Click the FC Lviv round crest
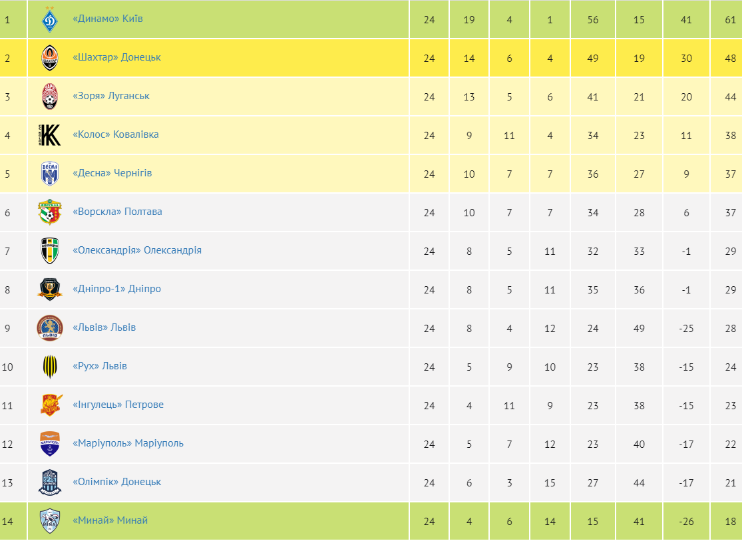The height and width of the screenshot is (541, 742). click(50, 328)
